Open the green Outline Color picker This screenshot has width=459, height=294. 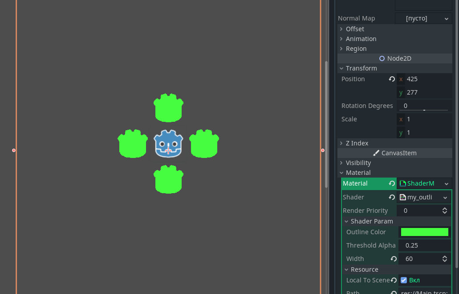pos(424,232)
